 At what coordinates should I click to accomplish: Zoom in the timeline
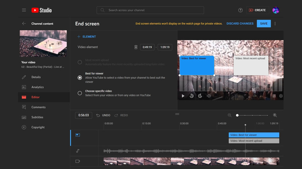[275, 115]
